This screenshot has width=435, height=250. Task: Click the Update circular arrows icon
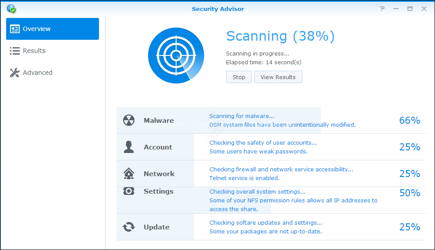(129, 227)
